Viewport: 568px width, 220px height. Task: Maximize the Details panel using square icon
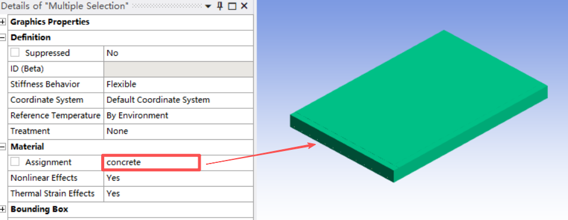(x=232, y=6)
